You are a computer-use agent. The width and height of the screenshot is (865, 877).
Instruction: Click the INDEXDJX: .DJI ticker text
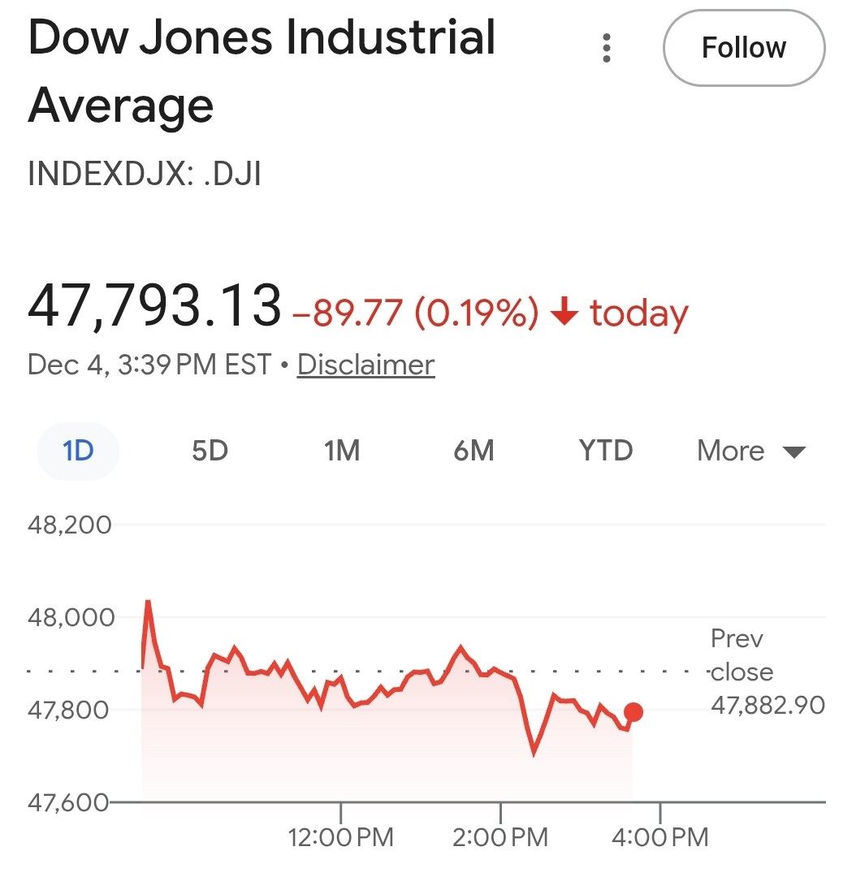tap(145, 175)
